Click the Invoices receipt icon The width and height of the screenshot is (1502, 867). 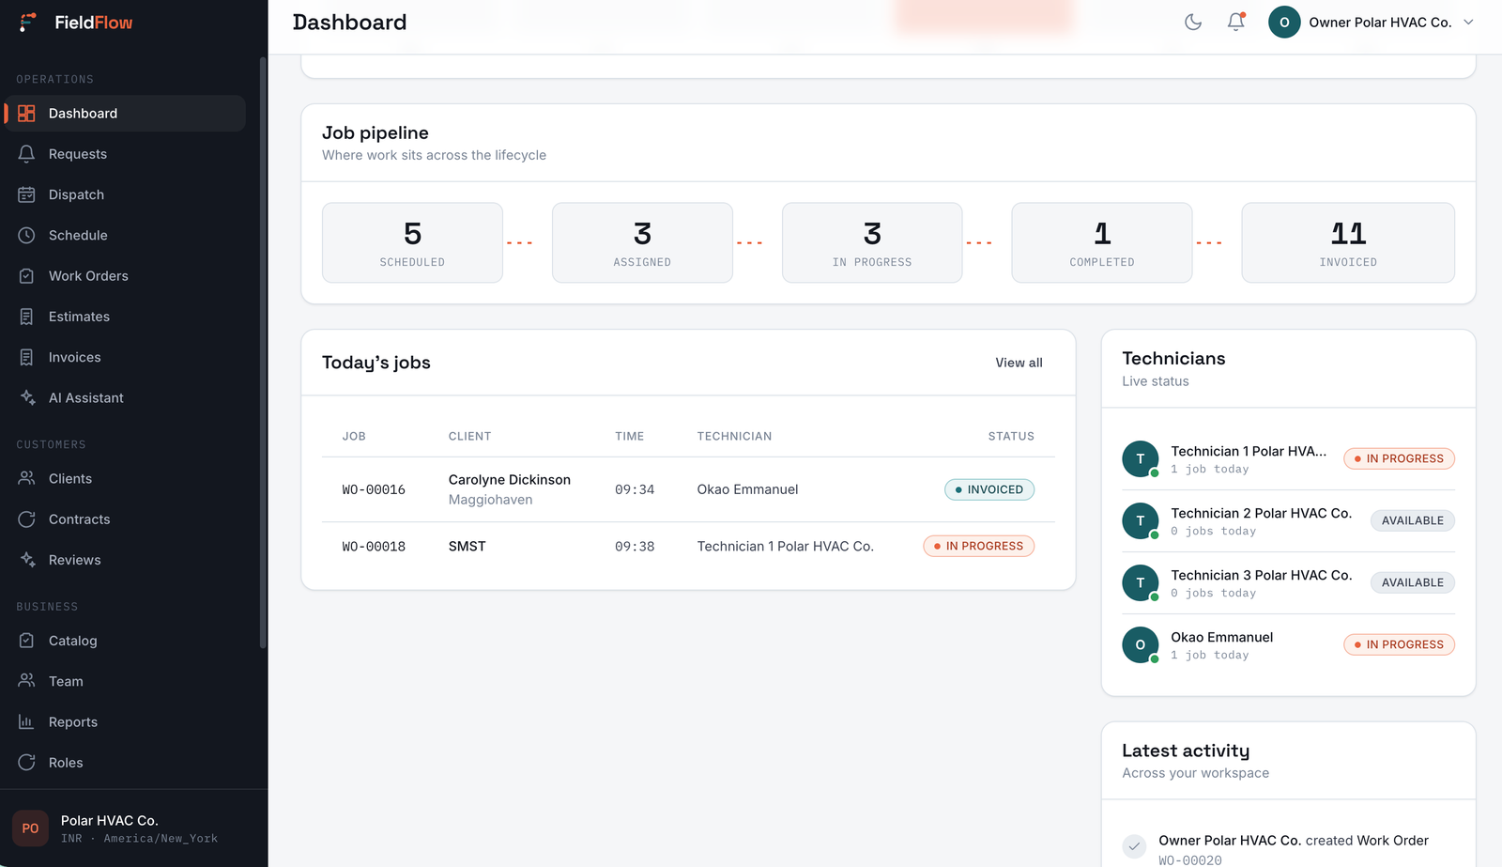point(26,357)
